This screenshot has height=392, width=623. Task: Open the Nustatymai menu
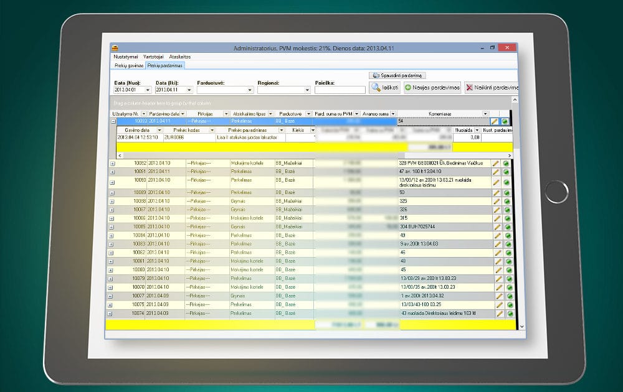pos(126,57)
